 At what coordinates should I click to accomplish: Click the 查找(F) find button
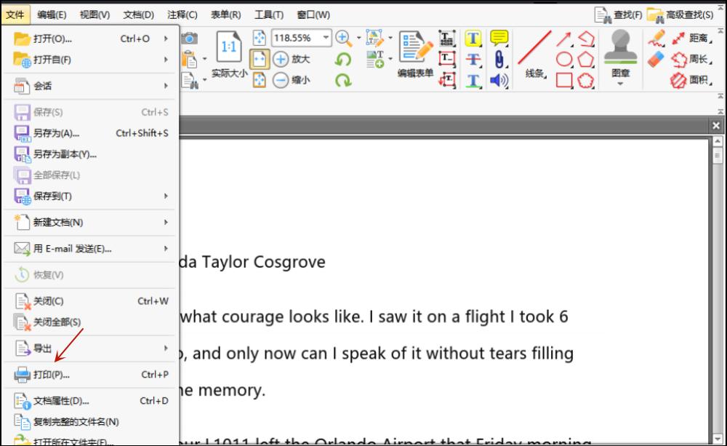[x=619, y=15]
